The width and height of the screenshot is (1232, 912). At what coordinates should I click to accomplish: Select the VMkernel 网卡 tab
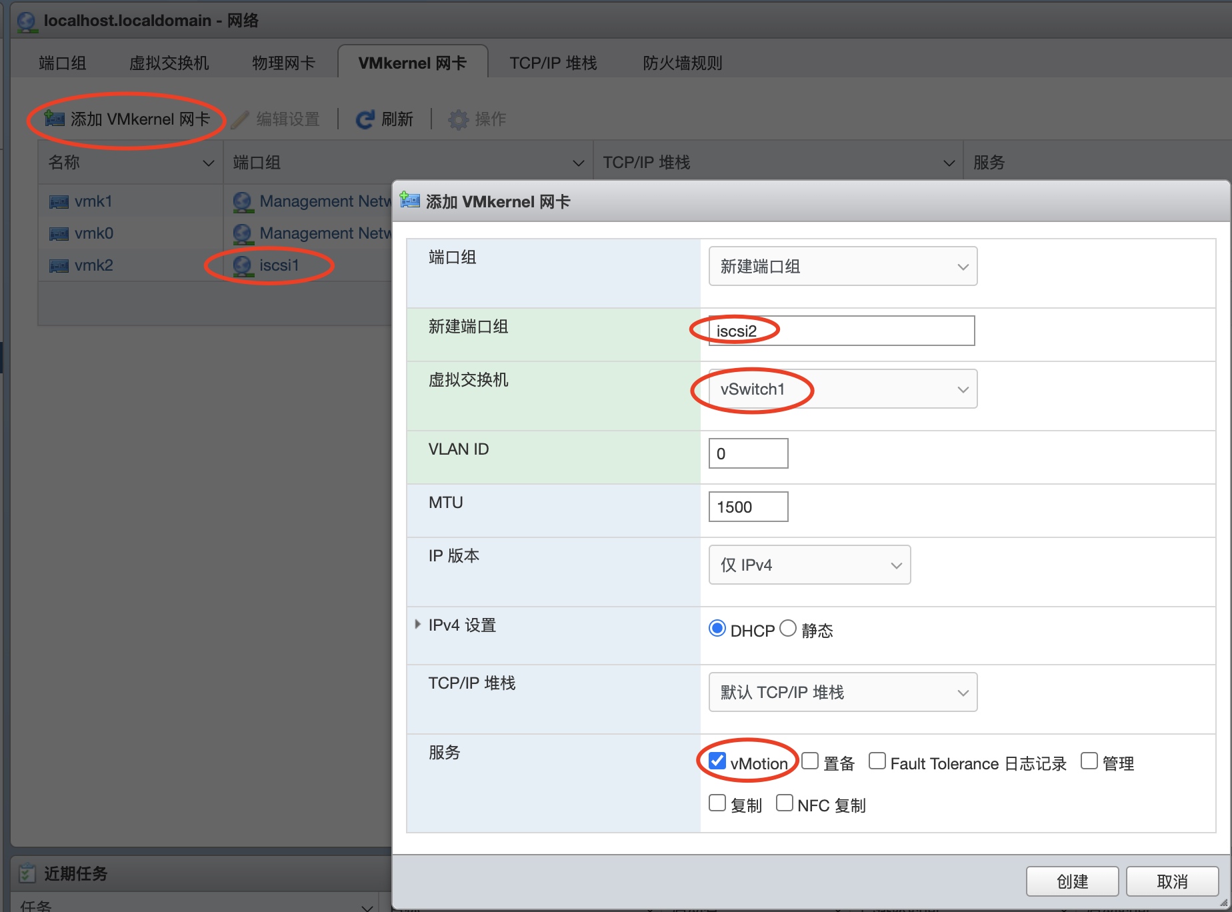(x=413, y=63)
